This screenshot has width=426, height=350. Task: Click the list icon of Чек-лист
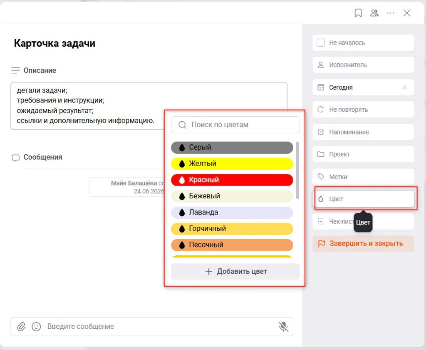click(x=321, y=222)
